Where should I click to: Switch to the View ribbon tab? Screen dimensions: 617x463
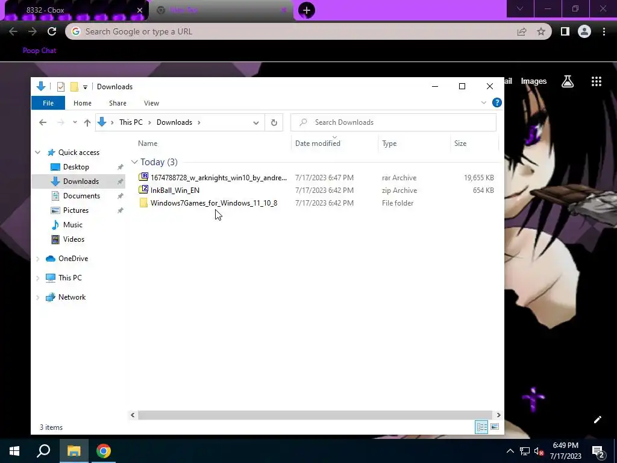[x=151, y=103]
